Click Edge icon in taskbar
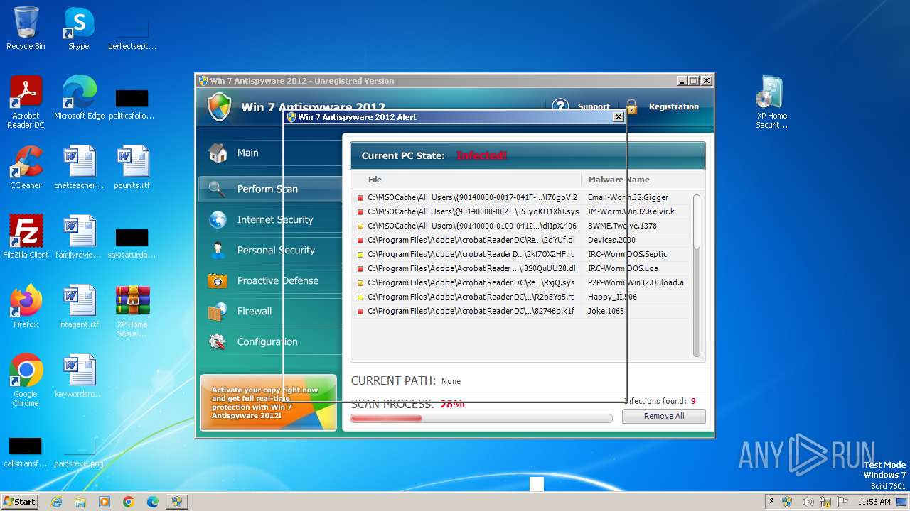Screen dimensions: 910x511 [153, 502]
